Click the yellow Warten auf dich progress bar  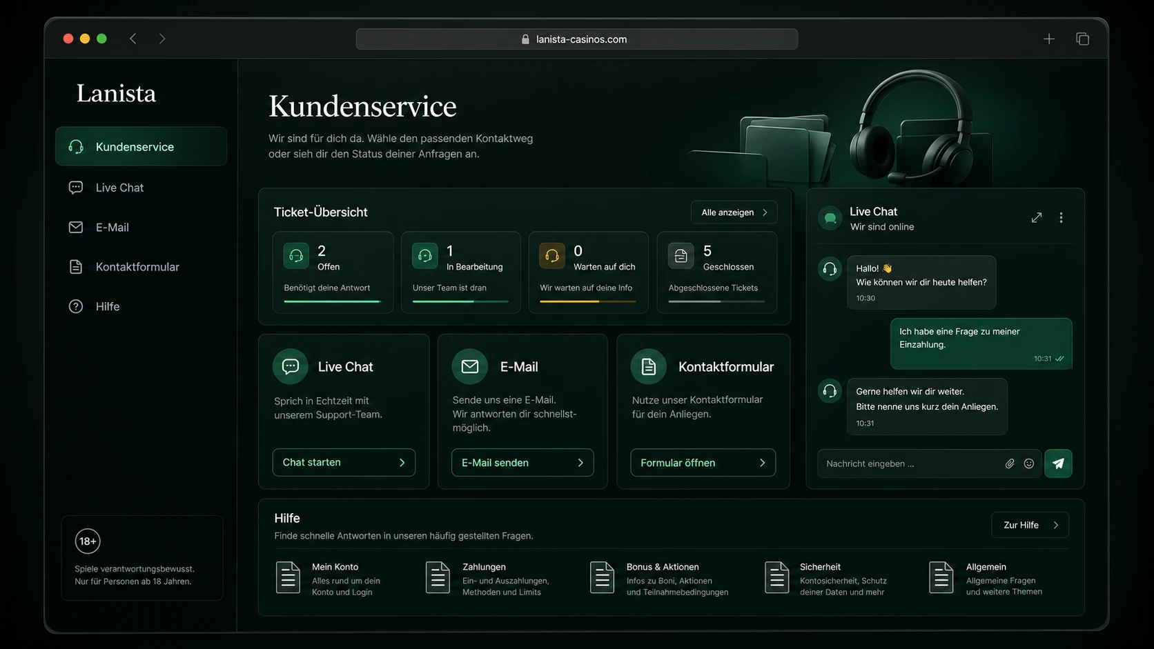tap(588, 301)
